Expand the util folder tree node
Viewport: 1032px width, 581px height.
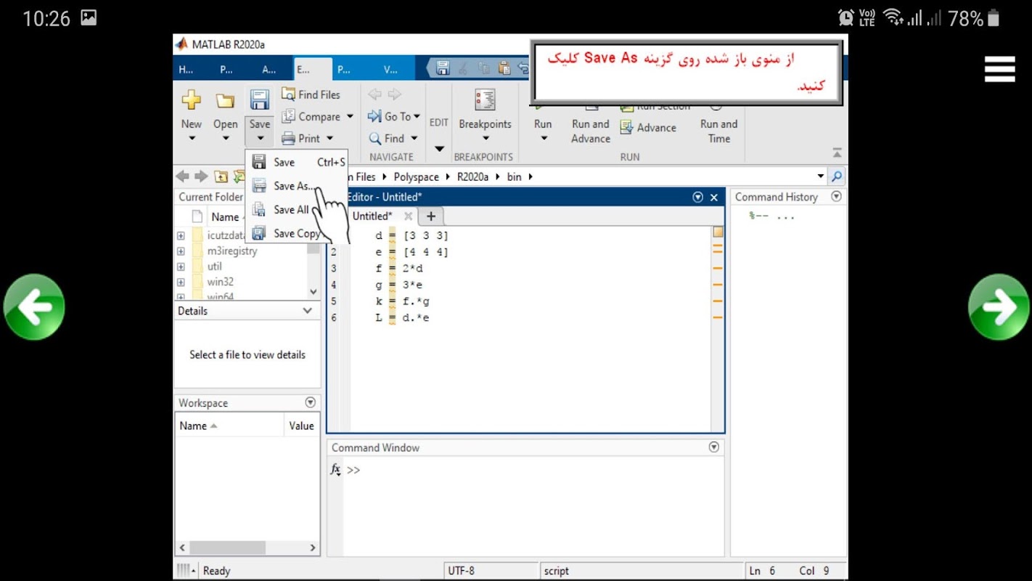click(x=181, y=267)
